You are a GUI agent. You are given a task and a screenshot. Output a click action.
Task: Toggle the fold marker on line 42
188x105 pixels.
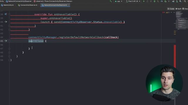[x=9, y=29]
